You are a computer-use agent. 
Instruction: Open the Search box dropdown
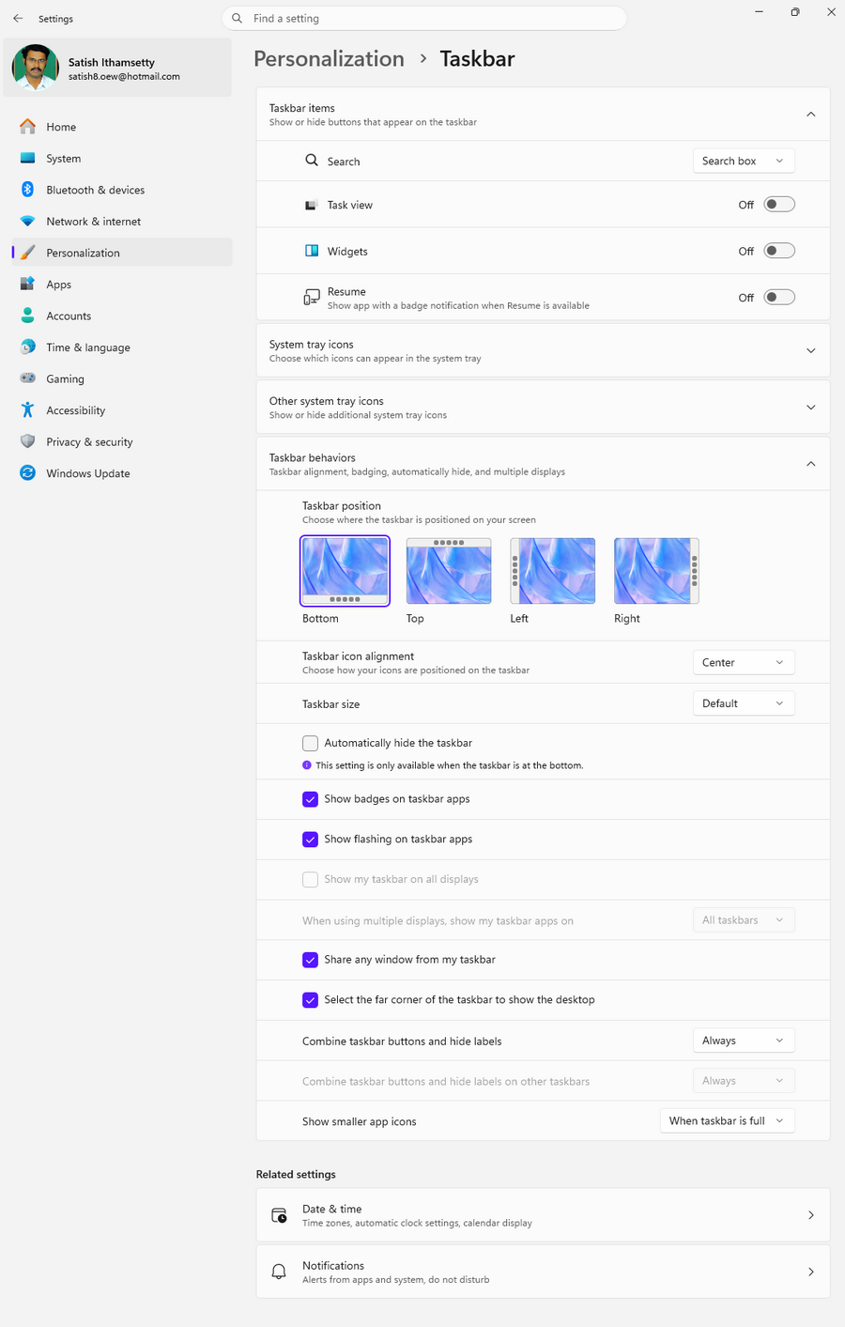744,161
